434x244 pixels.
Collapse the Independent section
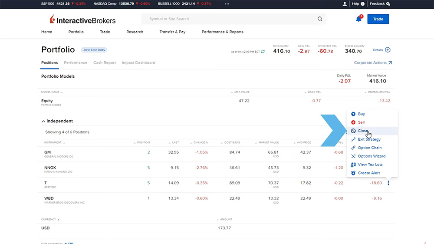[x=43, y=121]
